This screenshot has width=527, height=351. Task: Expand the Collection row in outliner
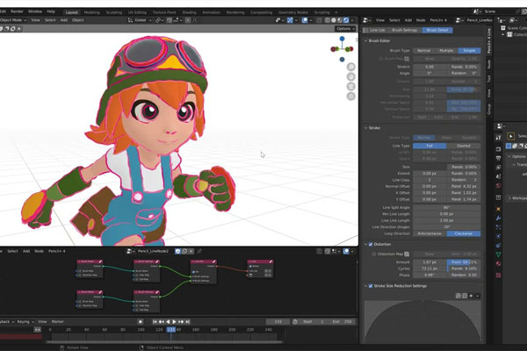click(503, 34)
